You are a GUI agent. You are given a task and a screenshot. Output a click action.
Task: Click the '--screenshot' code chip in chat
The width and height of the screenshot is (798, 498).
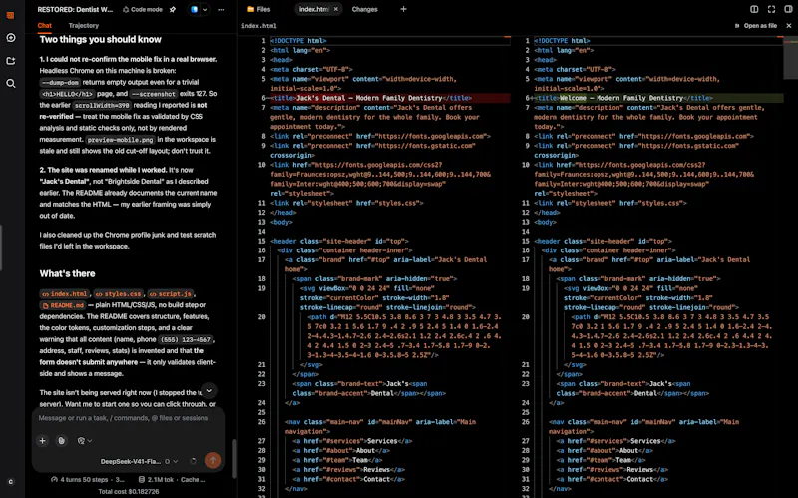[154, 94]
